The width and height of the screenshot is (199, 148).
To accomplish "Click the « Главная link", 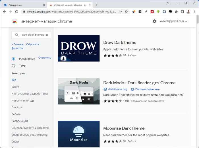I will tap(18, 44).
